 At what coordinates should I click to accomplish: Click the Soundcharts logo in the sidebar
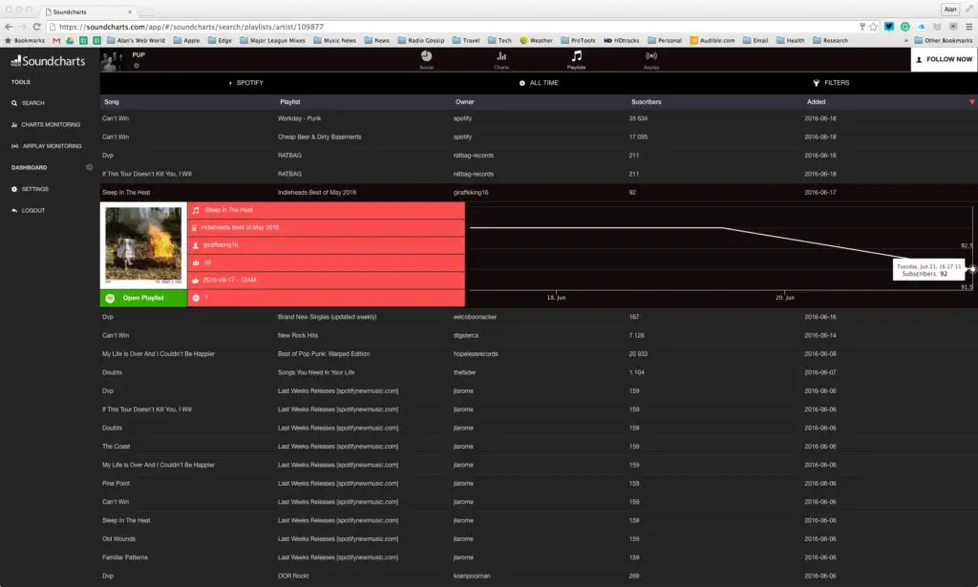point(48,60)
